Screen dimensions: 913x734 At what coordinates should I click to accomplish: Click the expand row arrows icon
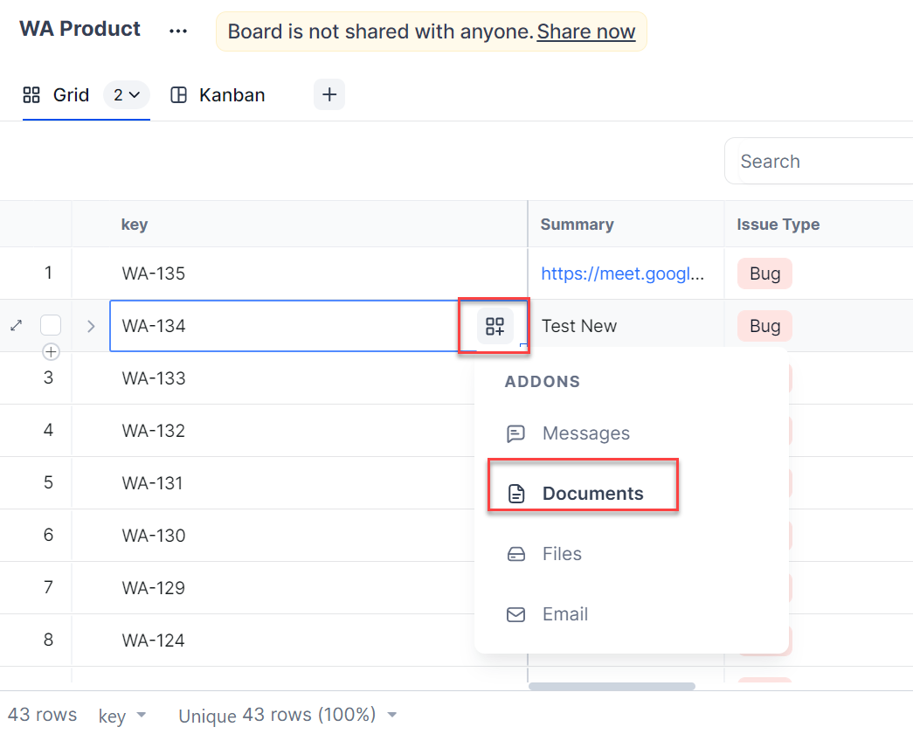[16, 326]
